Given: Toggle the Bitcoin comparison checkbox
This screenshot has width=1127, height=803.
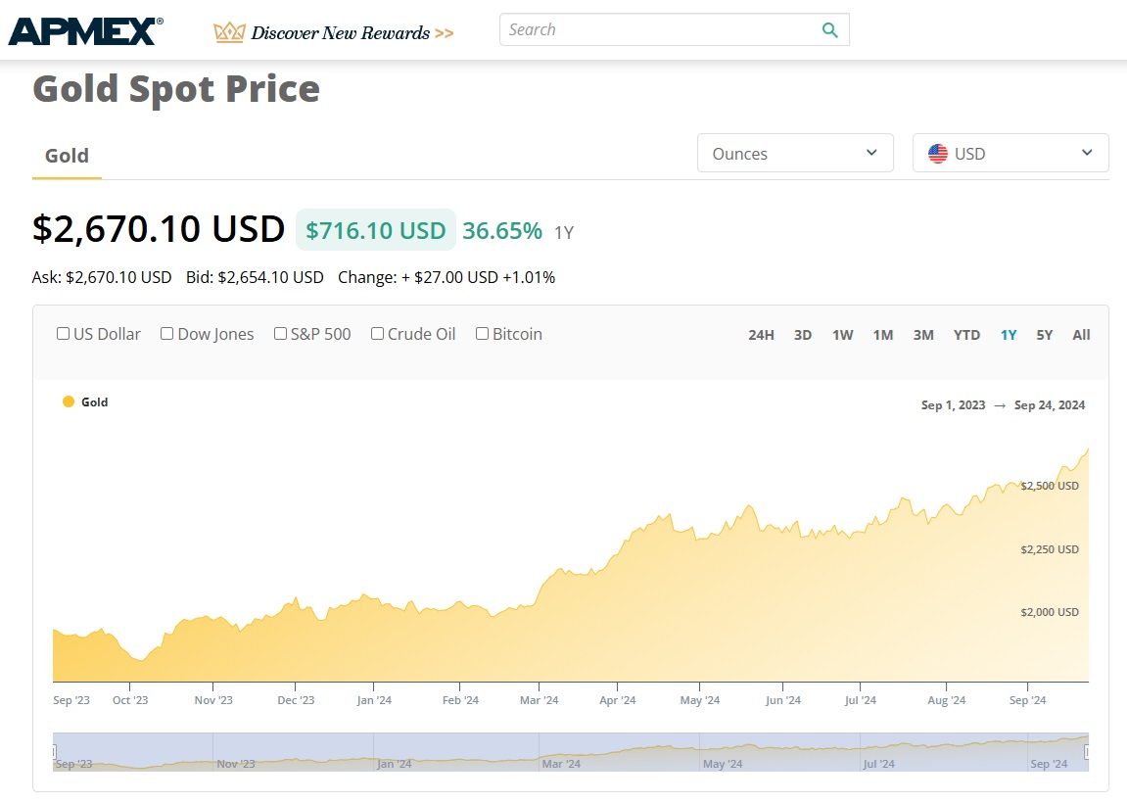Looking at the screenshot, I should pos(483,334).
